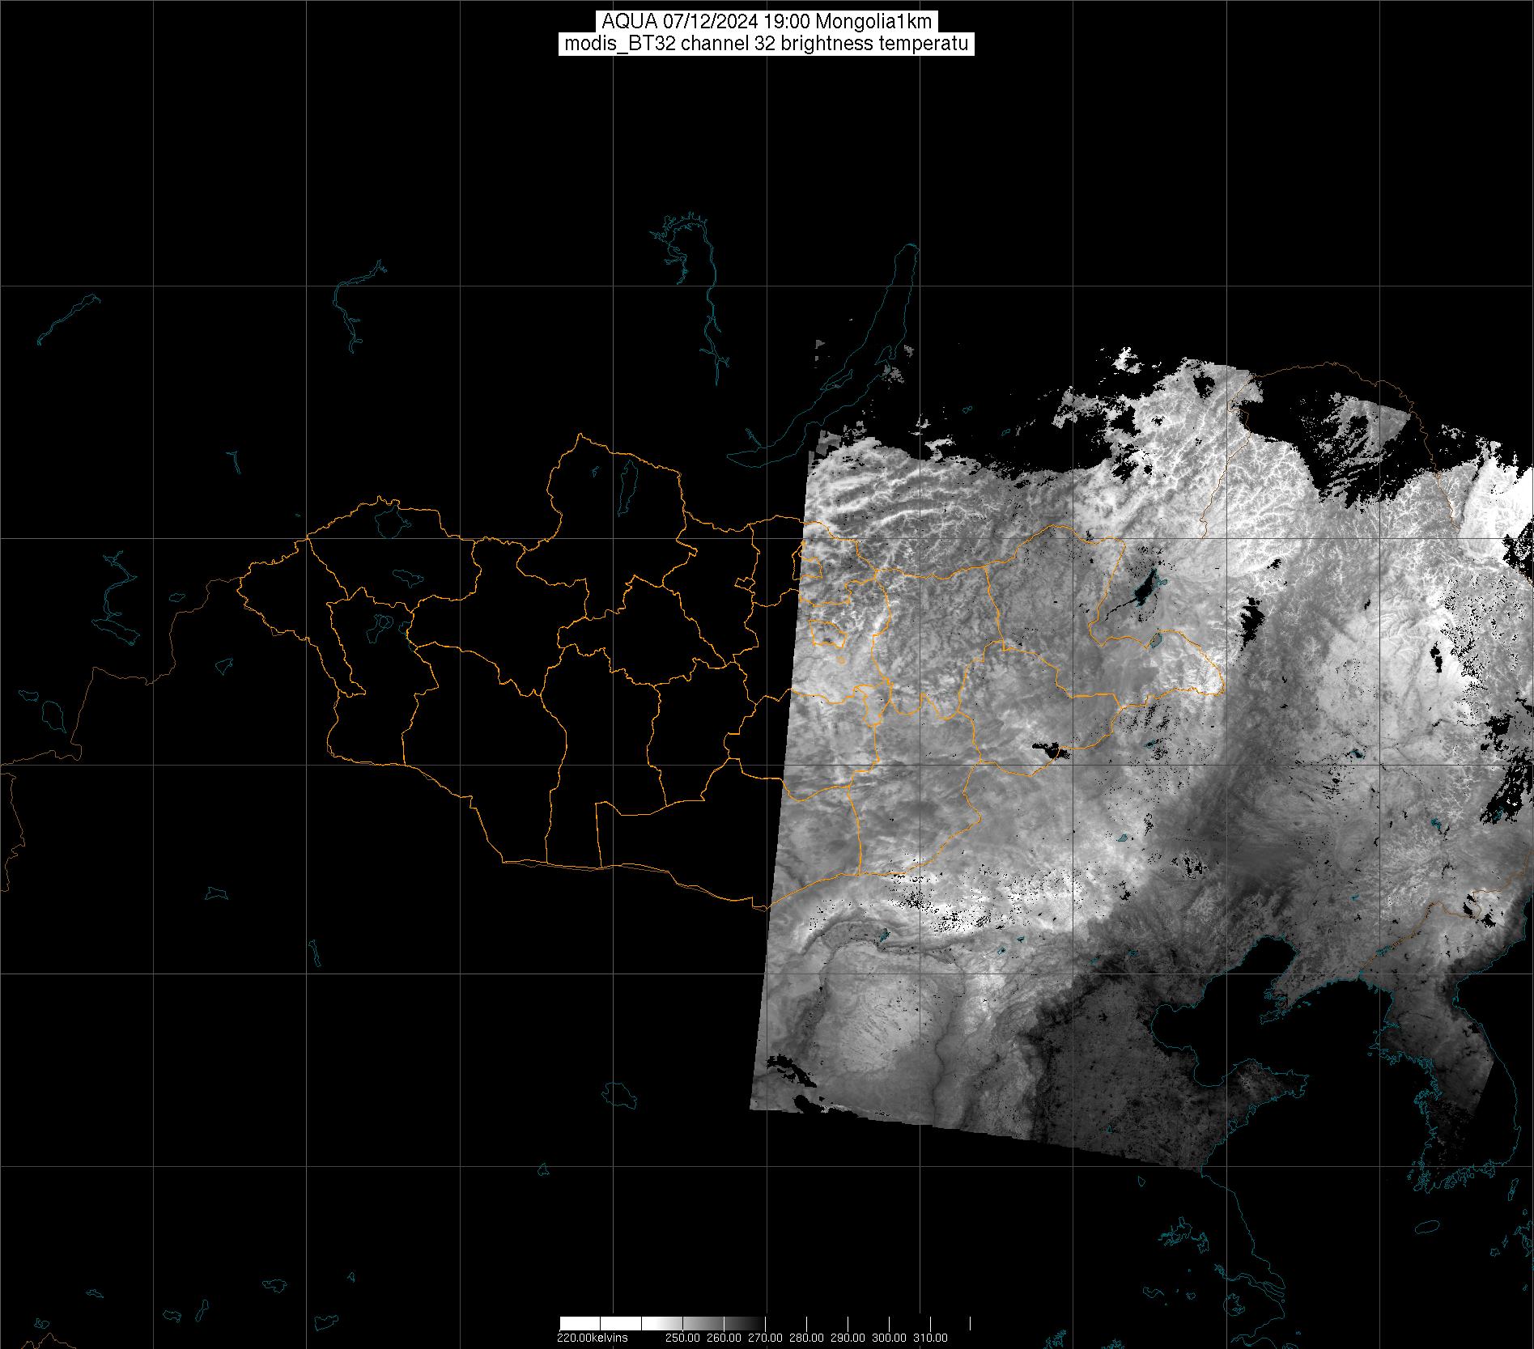The width and height of the screenshot is (1534, 1349).
Task: Click the title "AQUA 07/12/2024 19:00 Mongolia1km"
Action: point(767,22)
